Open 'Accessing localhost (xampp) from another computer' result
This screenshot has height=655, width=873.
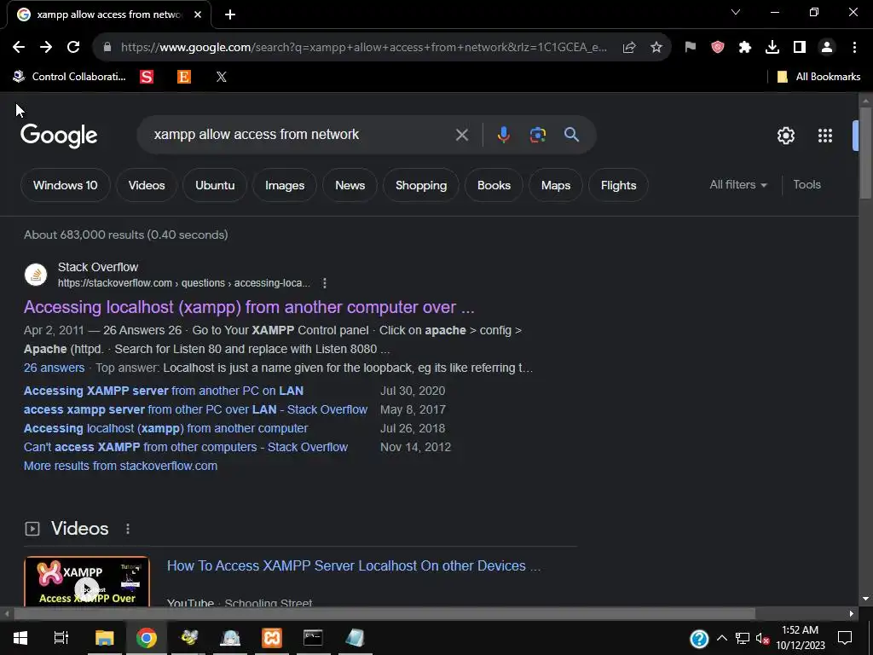click(249, 307)
